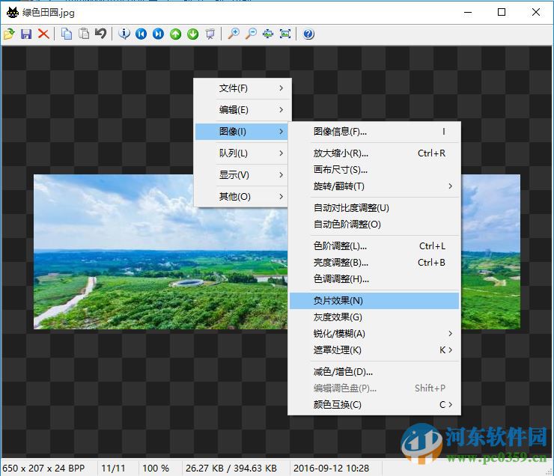This screenshot has width=554, height=476.
Task: Expand 旋转/翻转(T) submenu
Action: 374,186
